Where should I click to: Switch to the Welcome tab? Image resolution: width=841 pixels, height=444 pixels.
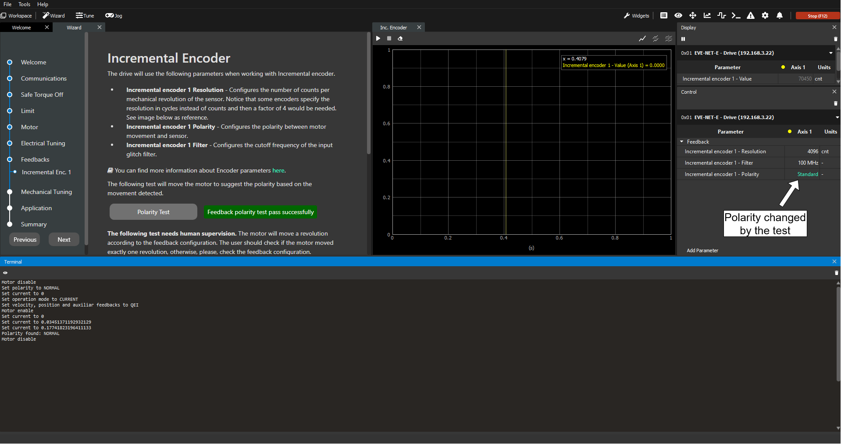pyautogui.click(x=21, y=28)
